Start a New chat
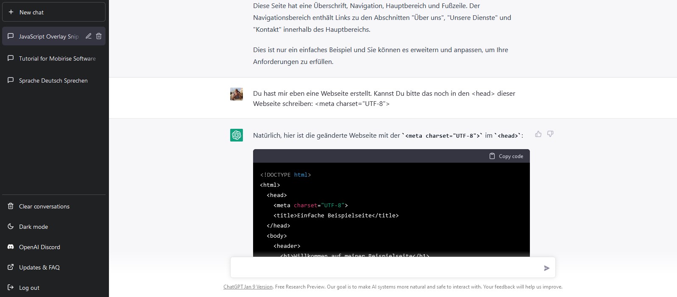677x297 pixels. coord(54,12)
